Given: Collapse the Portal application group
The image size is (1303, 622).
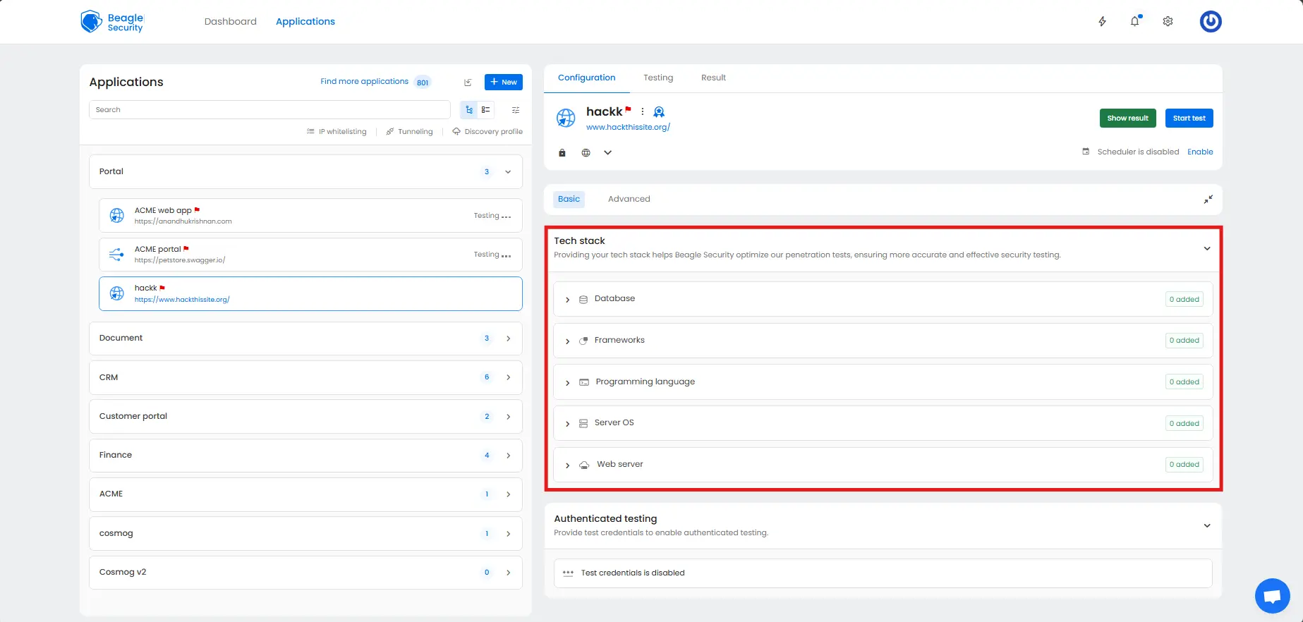Looking at the screenshot, I should [x=508, y=172].
